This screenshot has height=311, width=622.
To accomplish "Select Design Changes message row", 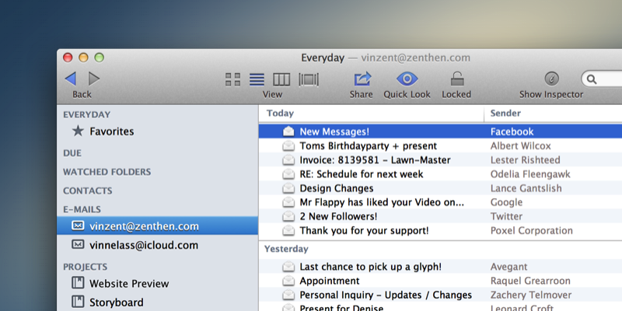I will coord(336,188).
